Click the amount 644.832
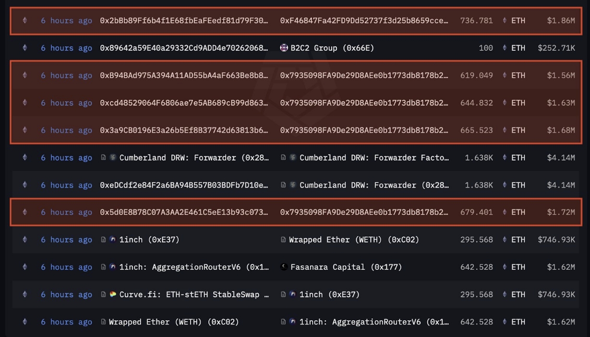Screen dimensions: 590x337 (476, 103)
